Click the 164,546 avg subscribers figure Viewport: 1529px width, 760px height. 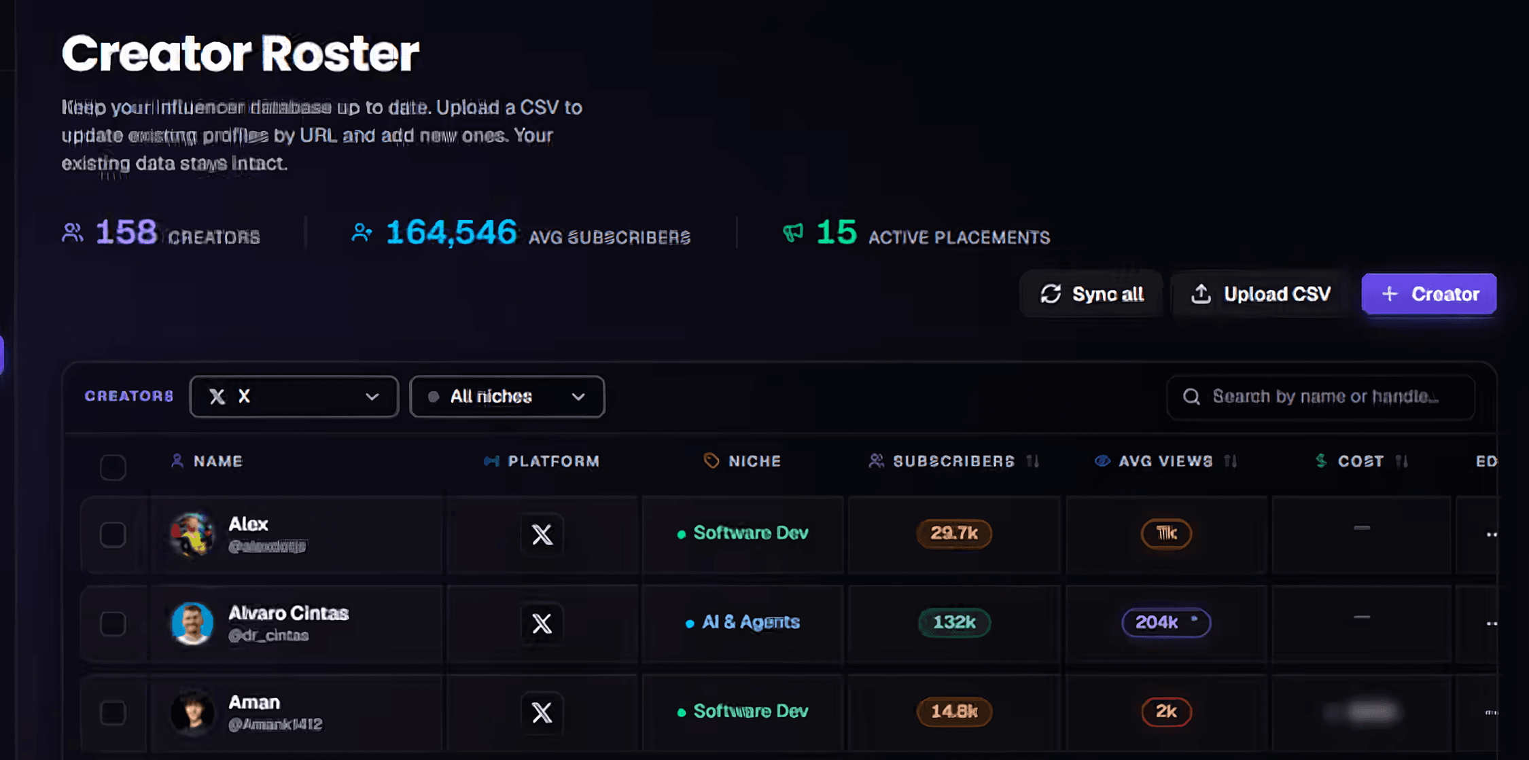click(x=451, y=232)
